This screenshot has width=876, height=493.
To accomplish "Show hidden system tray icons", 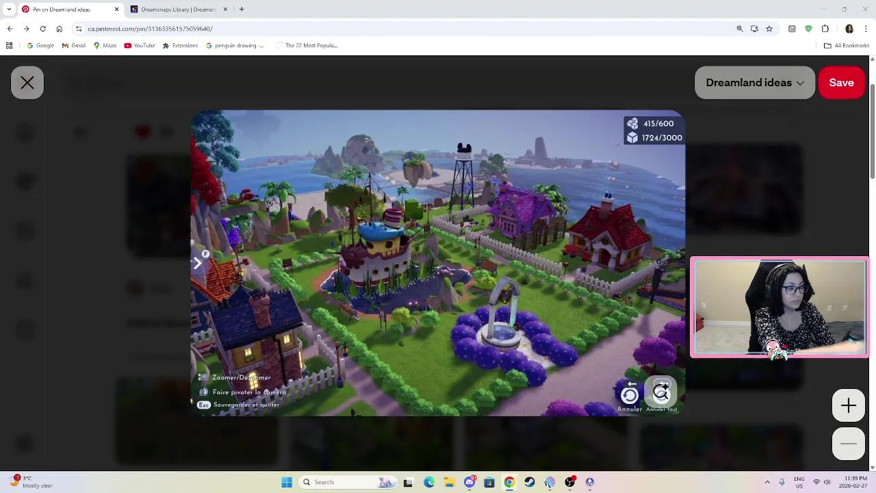I will [767, 482].
